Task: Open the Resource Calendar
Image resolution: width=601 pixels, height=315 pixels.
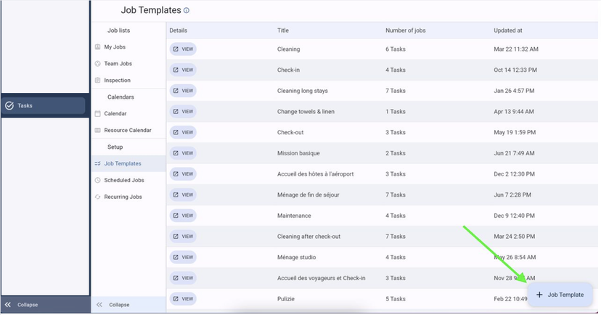Action: coord(128,131)
